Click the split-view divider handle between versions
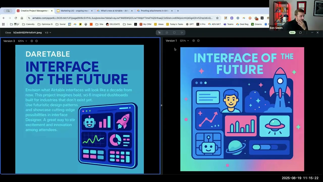 (x=161, y=105)
